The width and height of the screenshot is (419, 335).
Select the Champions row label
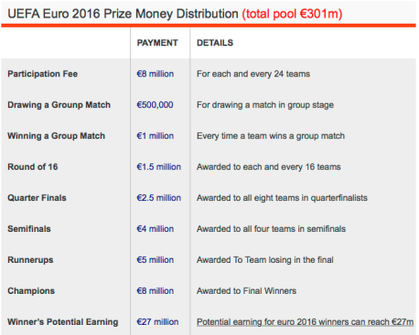pos(31,291)
